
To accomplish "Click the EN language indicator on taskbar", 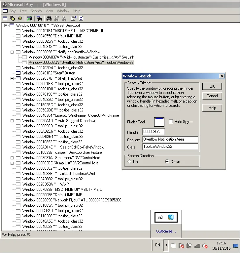I will (x=157, y=245).
